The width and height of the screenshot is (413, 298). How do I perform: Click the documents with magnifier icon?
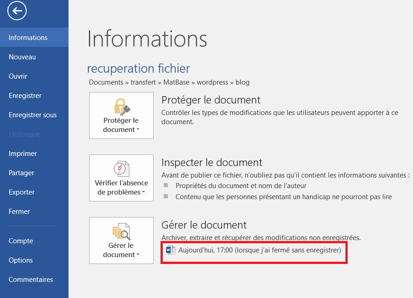pos(121,231)
